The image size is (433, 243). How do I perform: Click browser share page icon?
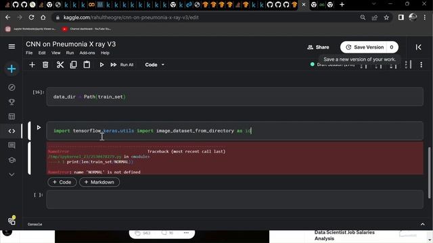tap(375, 18)
